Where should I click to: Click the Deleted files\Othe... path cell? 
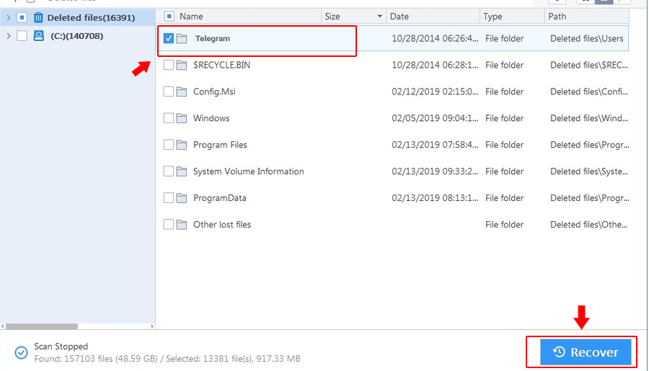coord(588,224)
